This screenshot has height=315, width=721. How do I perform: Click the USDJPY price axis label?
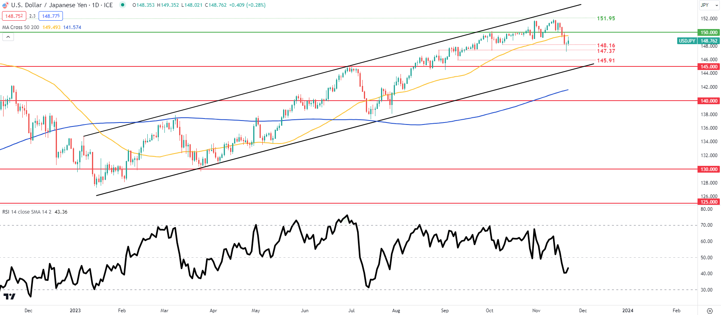click(x=687, y=41)
